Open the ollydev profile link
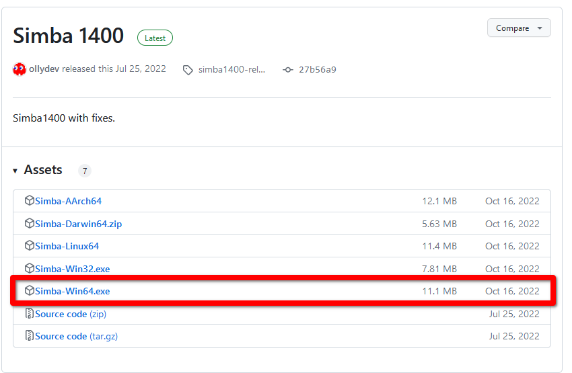The width and height of the screenshot is (572, 373). (44, 69)
